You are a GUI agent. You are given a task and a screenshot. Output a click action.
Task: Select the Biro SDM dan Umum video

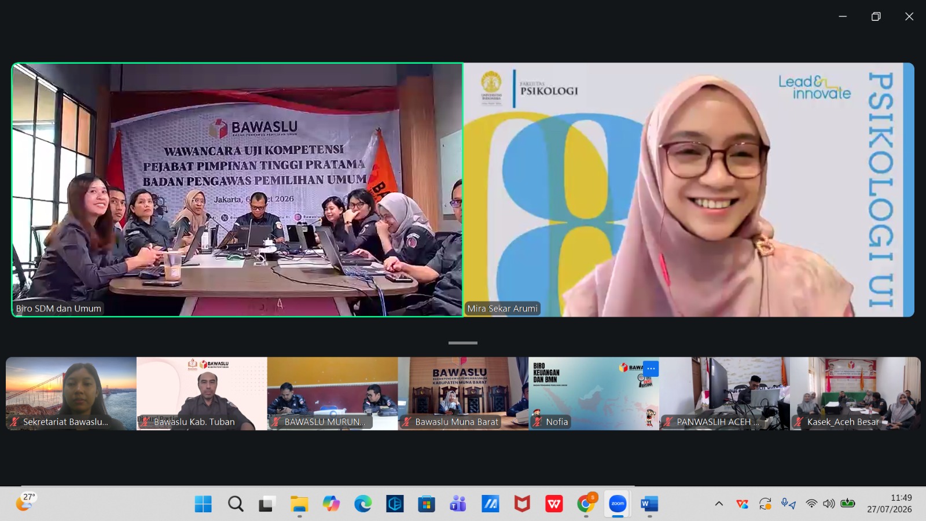pyautogui.click(x=237, y=190)
